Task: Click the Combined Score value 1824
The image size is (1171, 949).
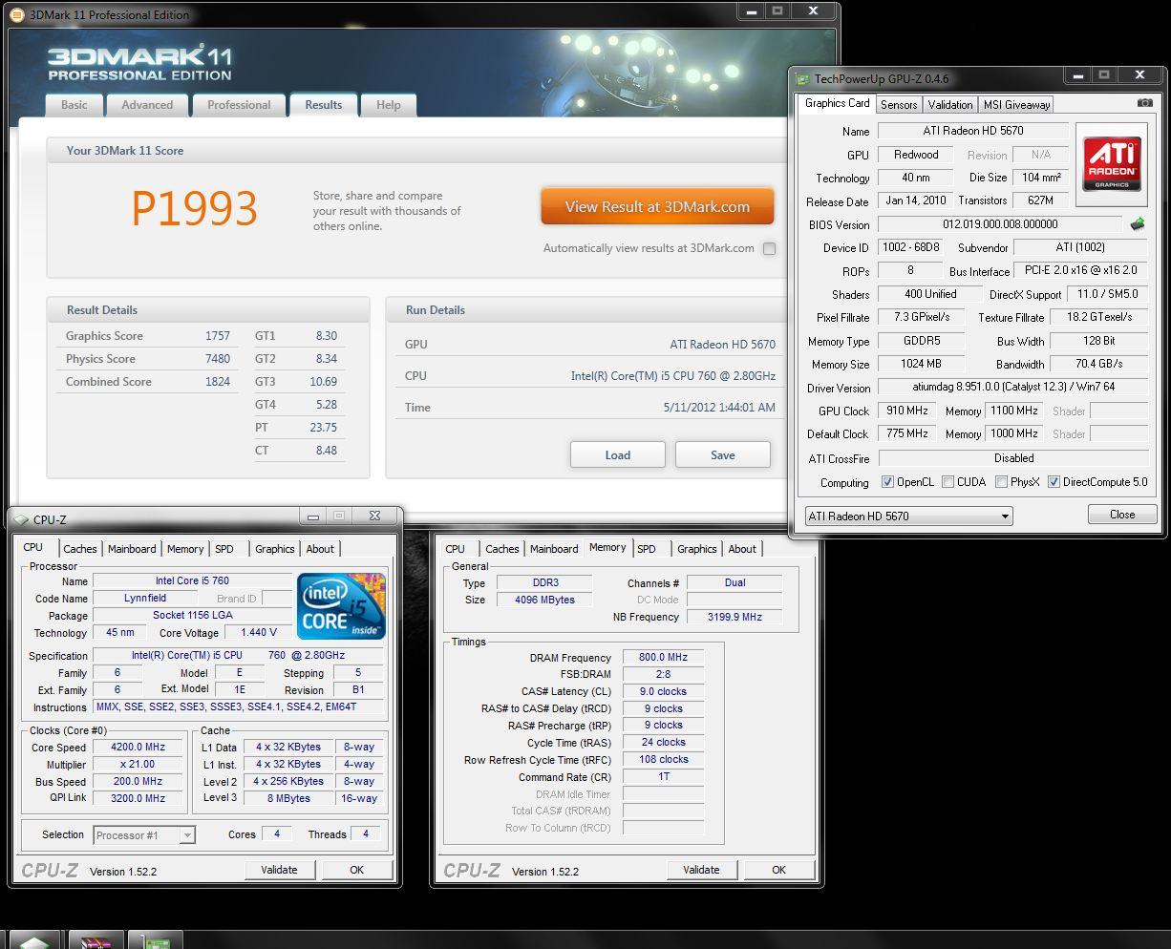Action: pyautogui.click(x=218, y=382)
